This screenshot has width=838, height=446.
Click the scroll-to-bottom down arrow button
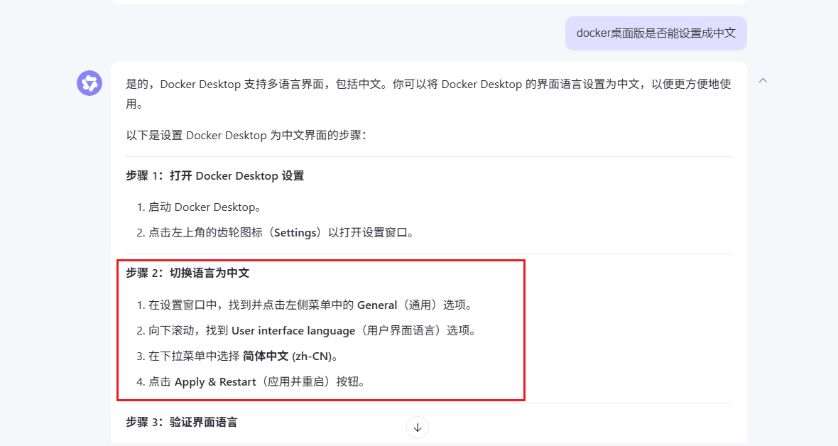coord(418,428)
